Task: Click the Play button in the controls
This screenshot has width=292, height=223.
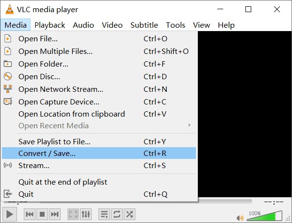Action: (x=10, y=214)
